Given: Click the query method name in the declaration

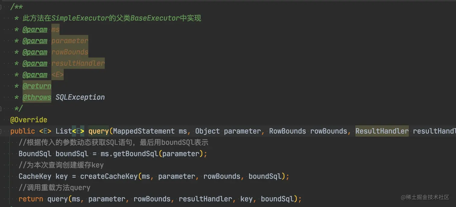Looking at the screenshot, I should click(98, 131).
